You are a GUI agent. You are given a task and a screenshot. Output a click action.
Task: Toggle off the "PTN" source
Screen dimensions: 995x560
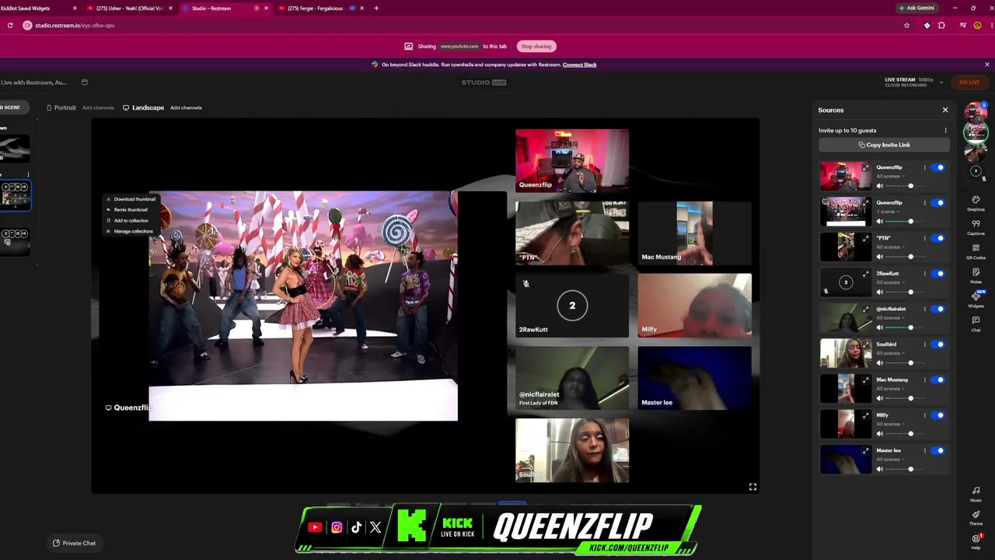938,238
